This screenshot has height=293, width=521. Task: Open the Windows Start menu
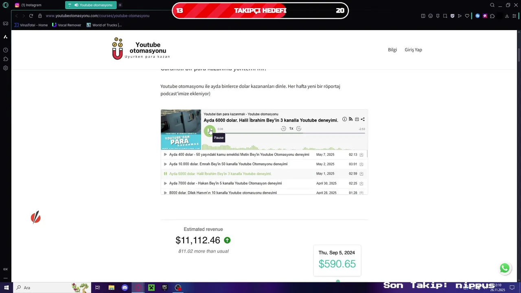pyautogui.click(x=6, y=288)
